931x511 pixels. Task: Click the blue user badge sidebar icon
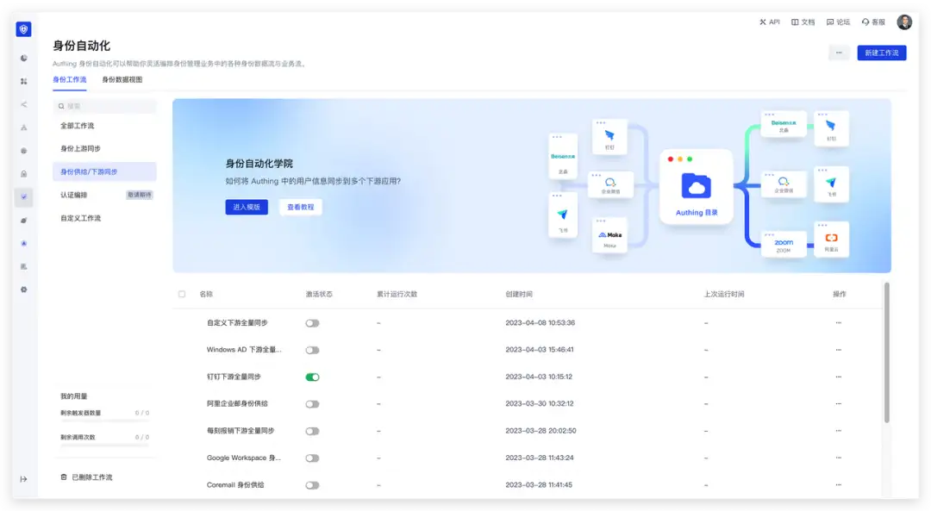point(24,243)
